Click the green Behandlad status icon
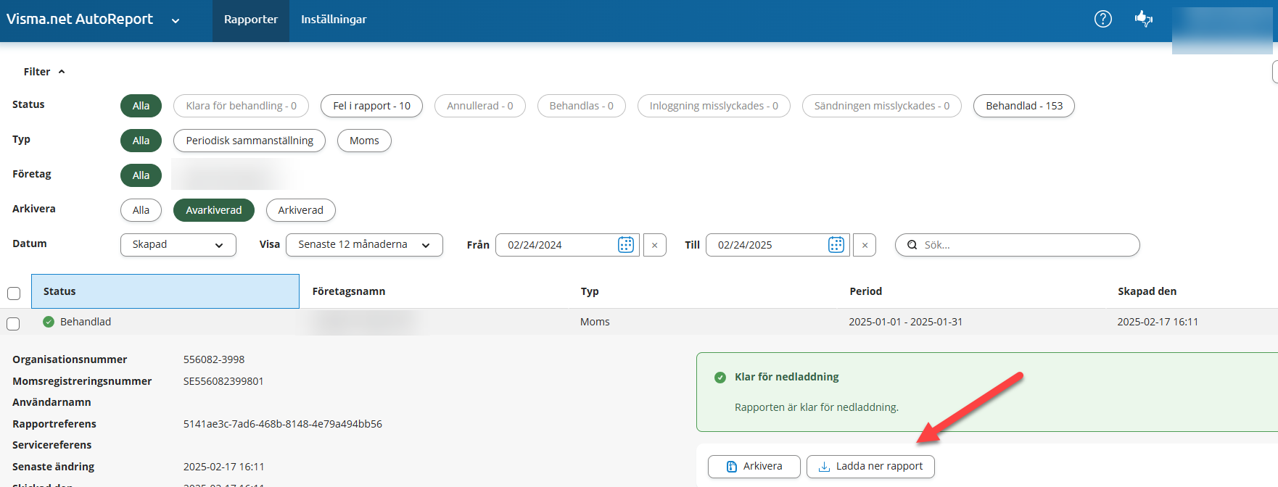This screenshot has width=1278, height=487. 49,322
